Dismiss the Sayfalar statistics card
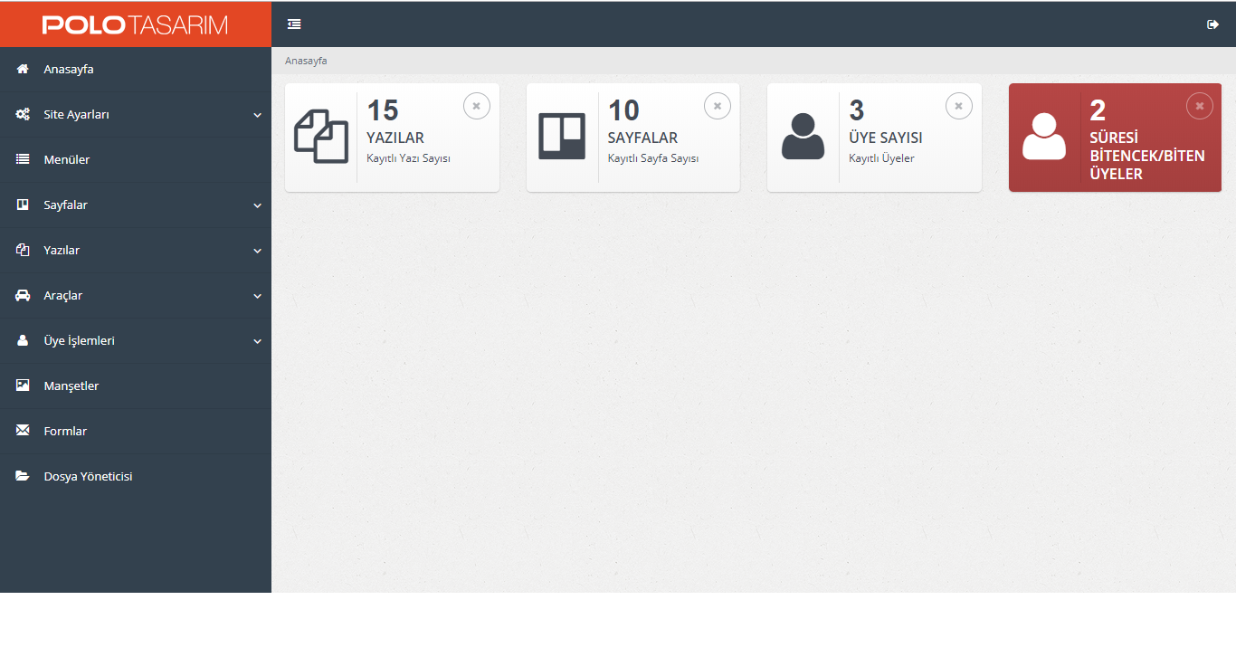 coord(717,106)
